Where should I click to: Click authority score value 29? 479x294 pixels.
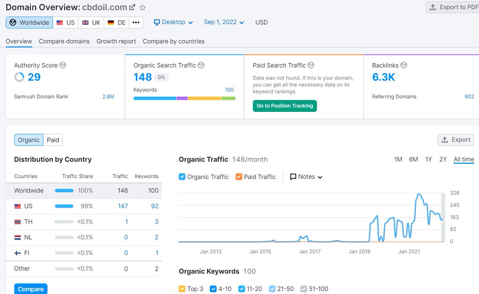[34, 77]
